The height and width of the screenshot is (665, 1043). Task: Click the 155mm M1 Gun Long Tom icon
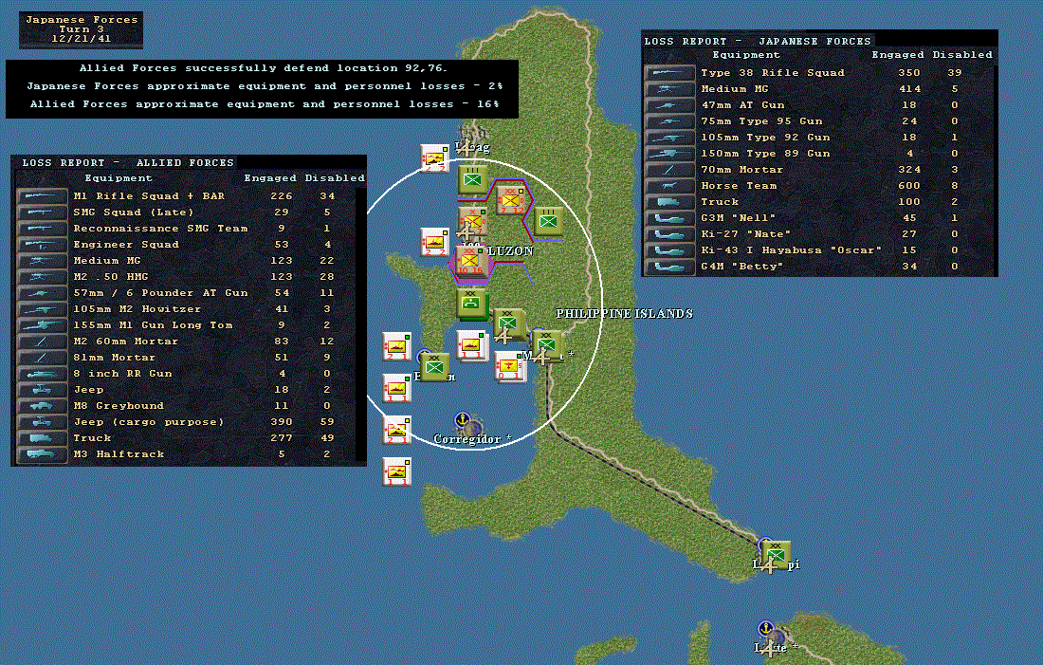pyautogui.click(x=41, y=325)
